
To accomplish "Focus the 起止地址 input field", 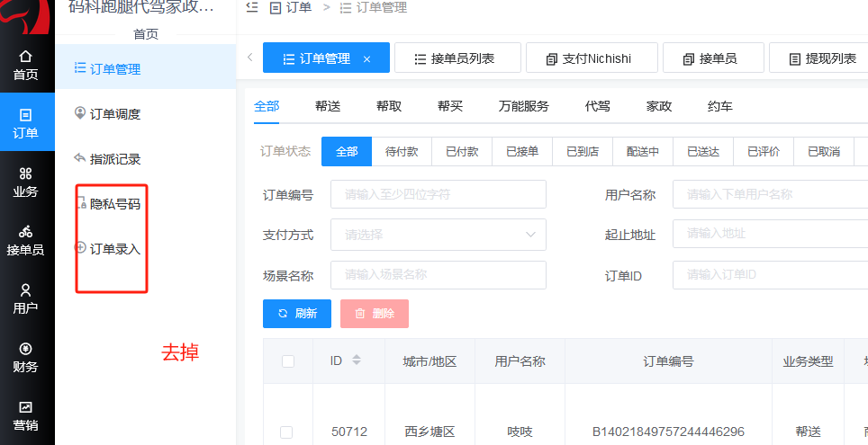I will pos(771,233).
